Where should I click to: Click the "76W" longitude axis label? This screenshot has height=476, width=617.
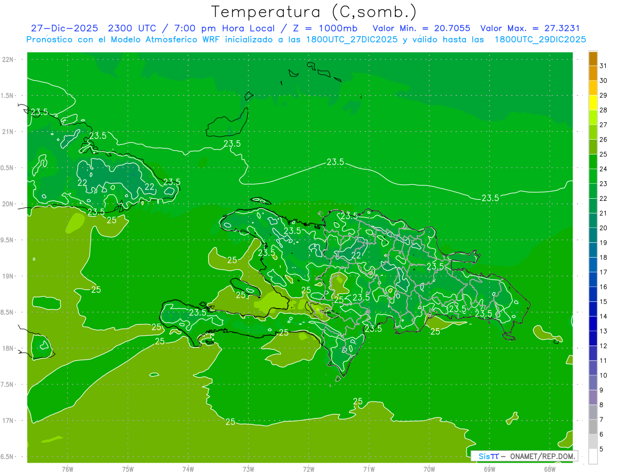[67, 469]
